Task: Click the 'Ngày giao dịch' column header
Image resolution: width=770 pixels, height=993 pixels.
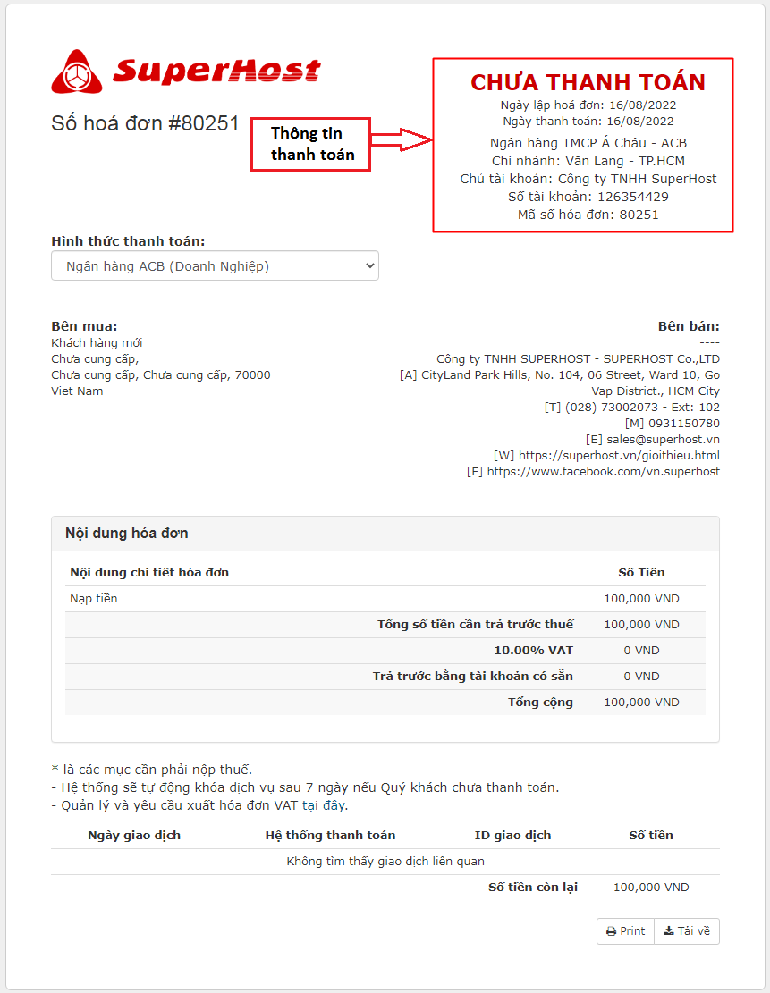Action: 134,836
